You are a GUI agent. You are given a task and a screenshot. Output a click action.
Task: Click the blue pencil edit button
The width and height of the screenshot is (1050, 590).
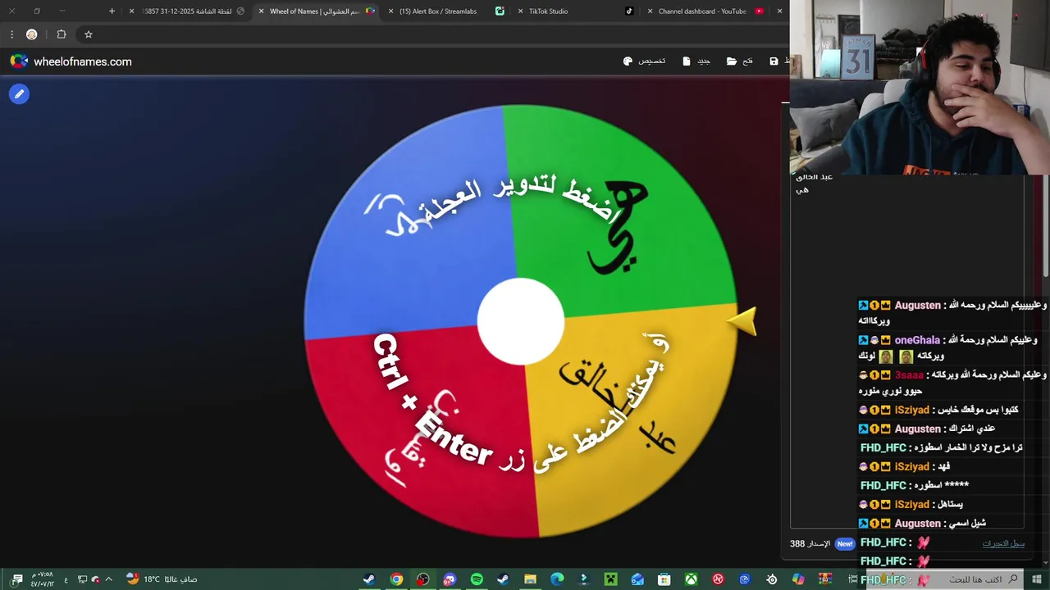click(x=19, y=94)
